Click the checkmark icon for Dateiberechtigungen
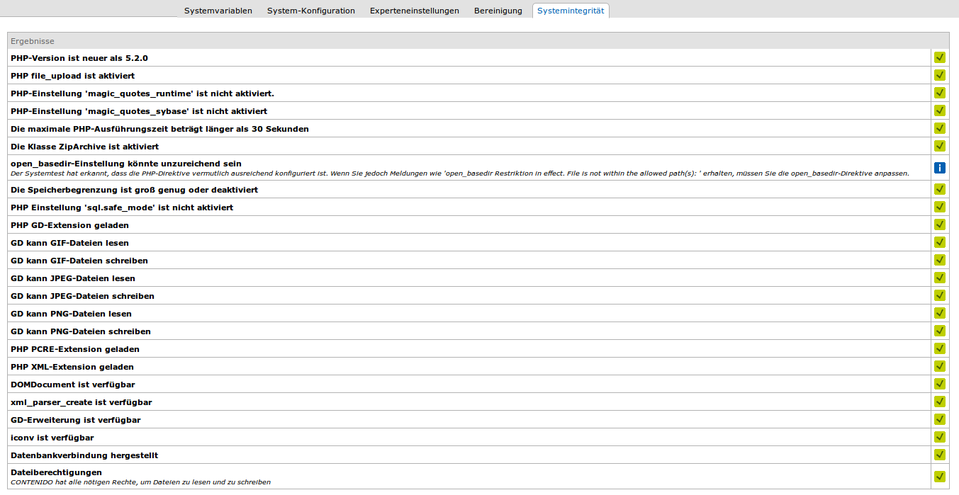Image resolution: width=959 pixels, height=495 pixels. [940, 477]
